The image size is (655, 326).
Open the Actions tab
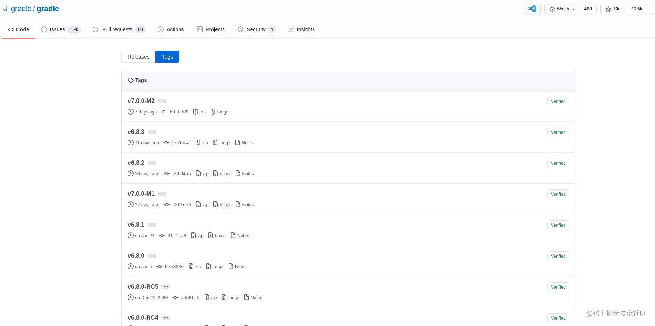pyautogui.click(x=171, y=29)
